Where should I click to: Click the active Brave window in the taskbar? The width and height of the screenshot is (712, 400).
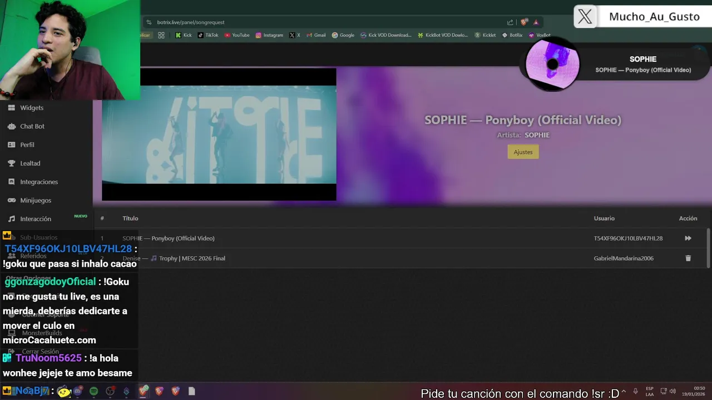point(143,391)
